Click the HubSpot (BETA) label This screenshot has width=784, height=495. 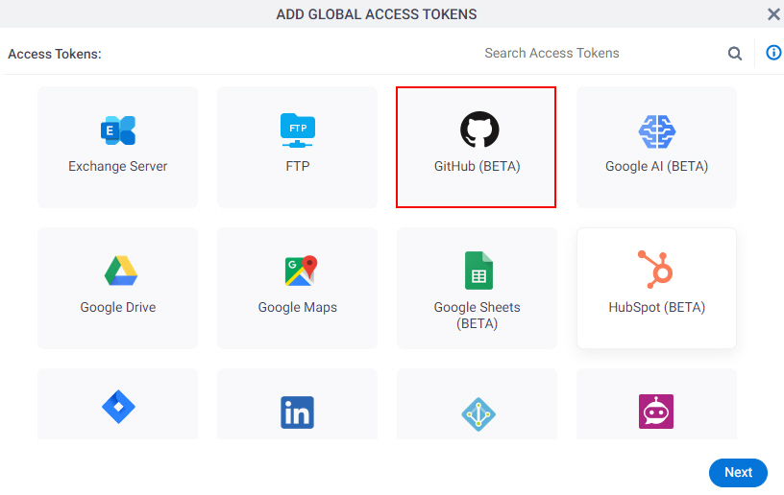click(x=656, y=307)
